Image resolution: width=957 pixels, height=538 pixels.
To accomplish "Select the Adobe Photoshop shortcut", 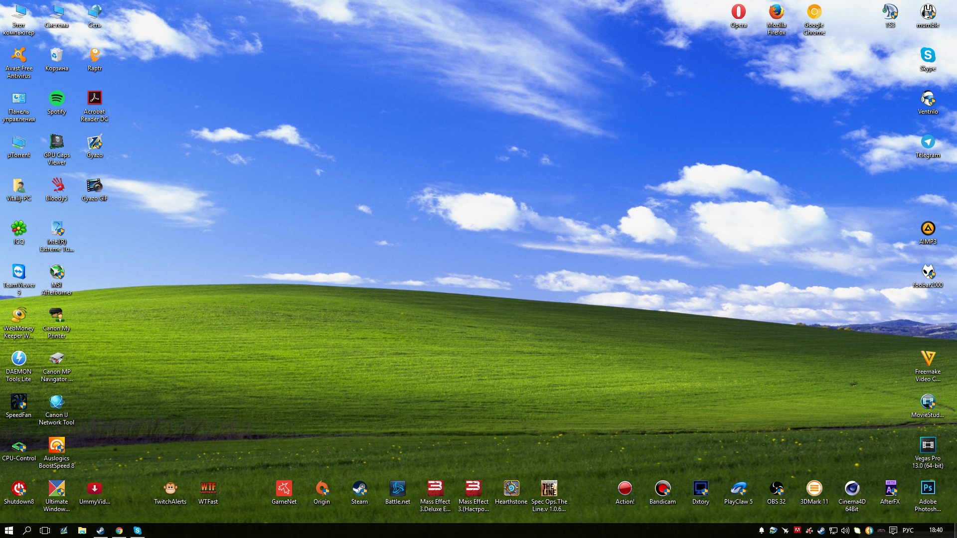I will [928, 488].
